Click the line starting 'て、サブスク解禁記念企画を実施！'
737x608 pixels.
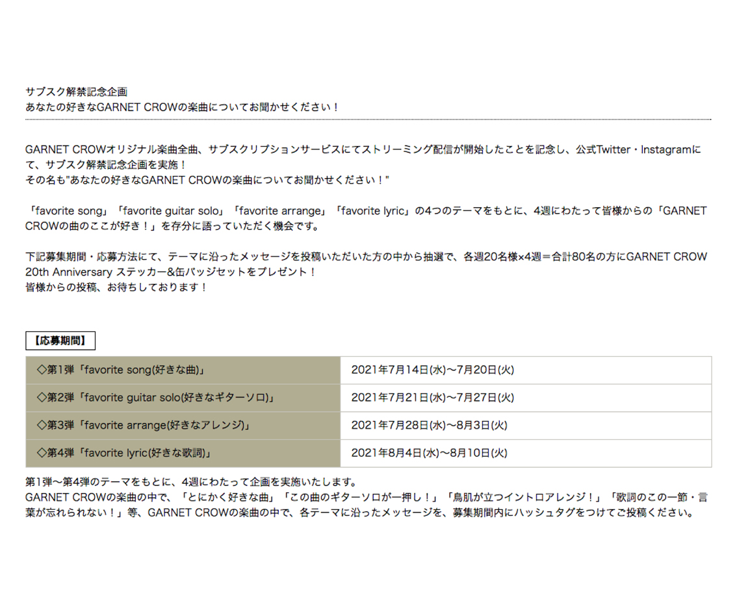(x=107, y=165)
